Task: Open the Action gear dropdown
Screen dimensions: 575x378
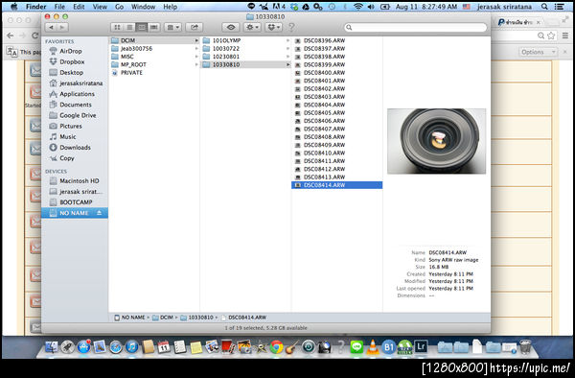Action: pos(252,27)
